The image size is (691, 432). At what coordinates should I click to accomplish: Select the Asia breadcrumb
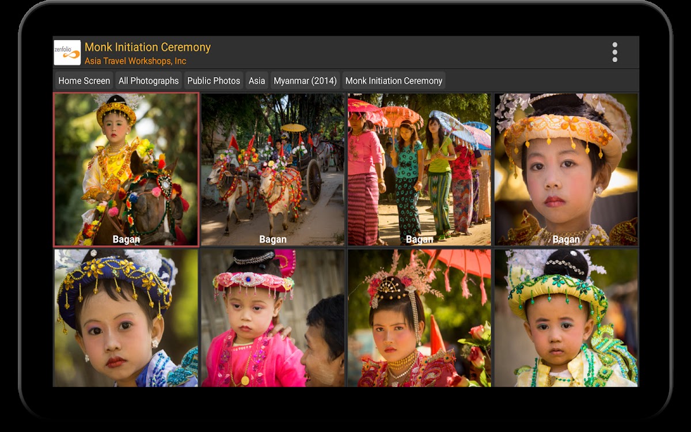pos(257,81)
